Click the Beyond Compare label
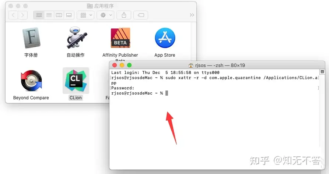The image size is (329, 174). coord(31,98)
